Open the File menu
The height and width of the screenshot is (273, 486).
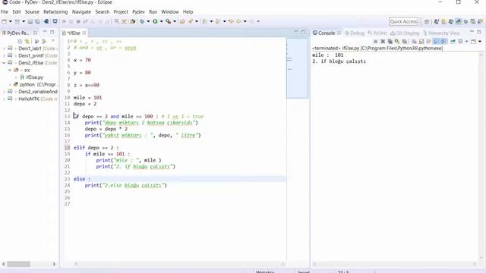tap(5, 12)
